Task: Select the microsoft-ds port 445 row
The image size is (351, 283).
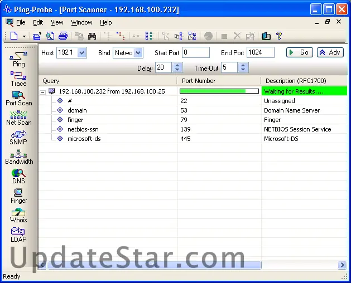Action: tap(193, 139)
